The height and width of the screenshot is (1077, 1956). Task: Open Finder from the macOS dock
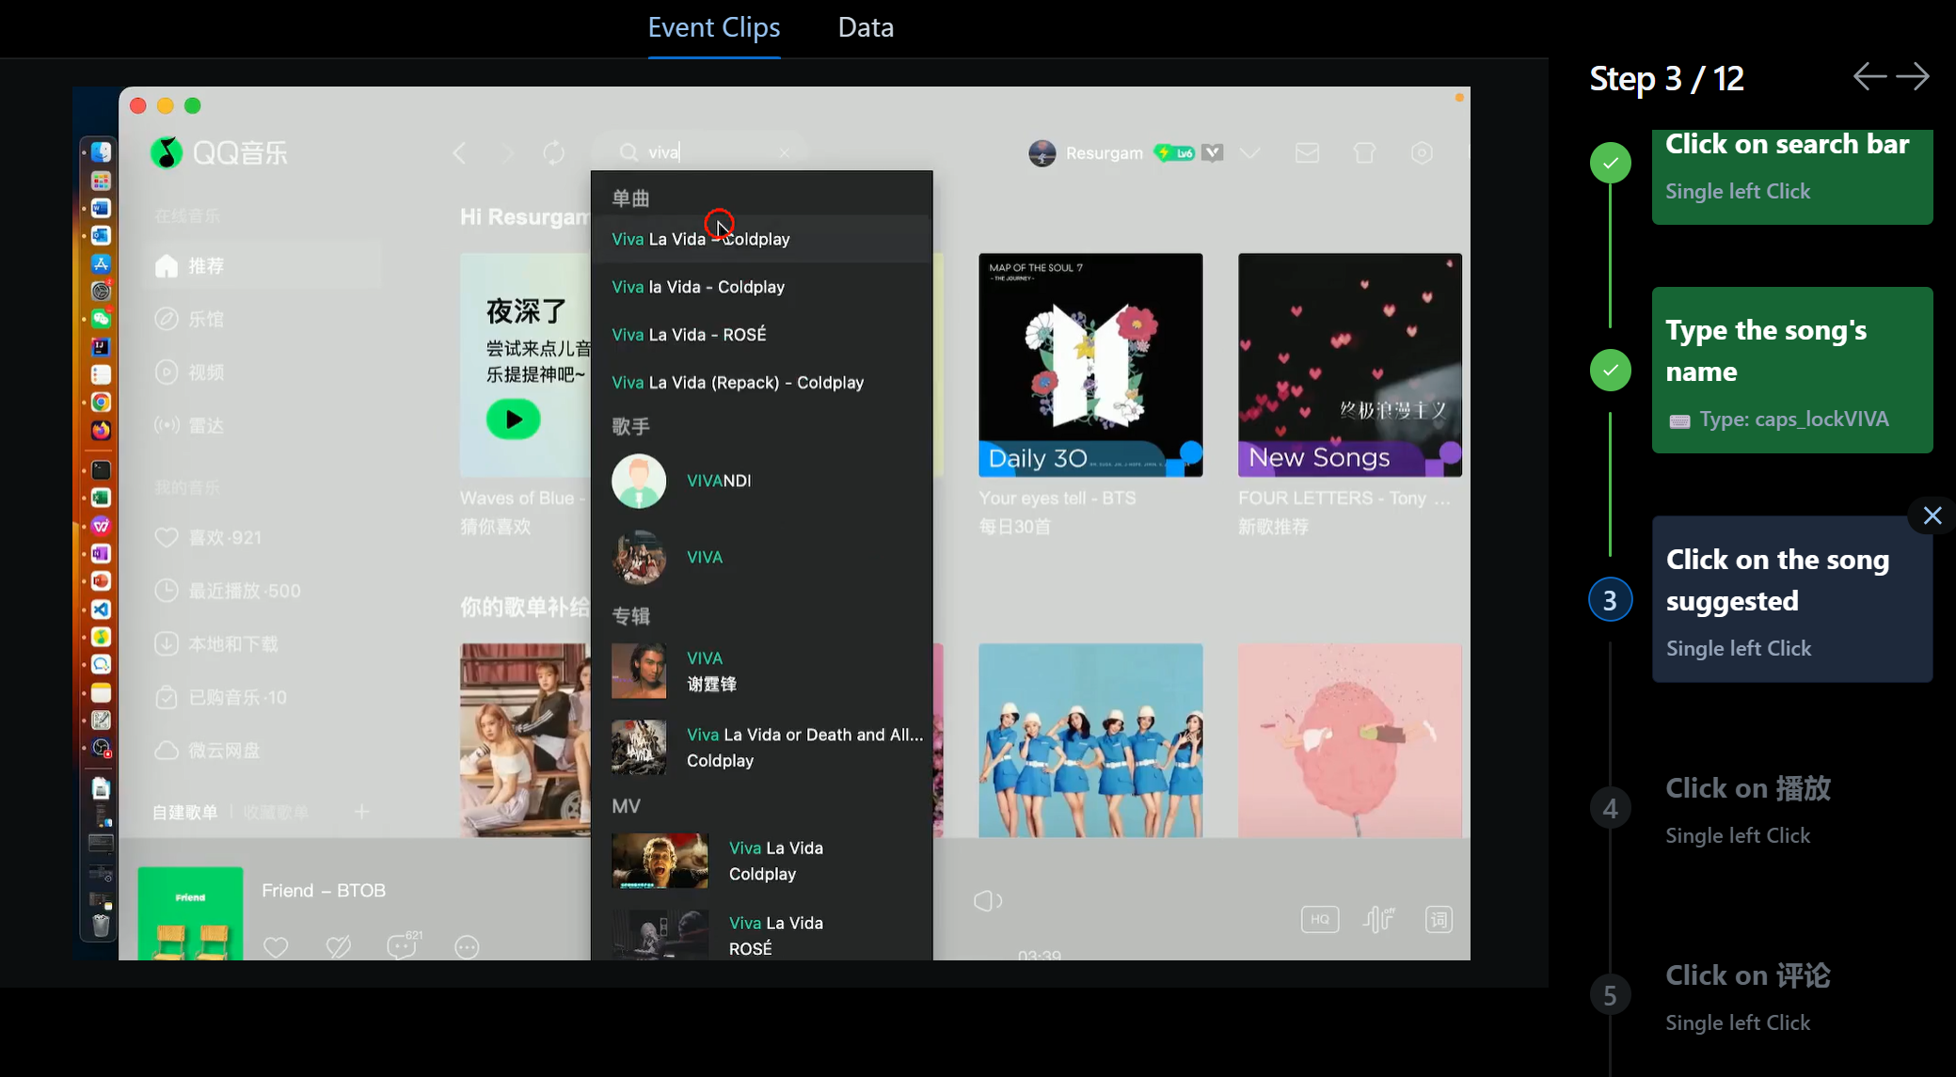coord(101,152)
